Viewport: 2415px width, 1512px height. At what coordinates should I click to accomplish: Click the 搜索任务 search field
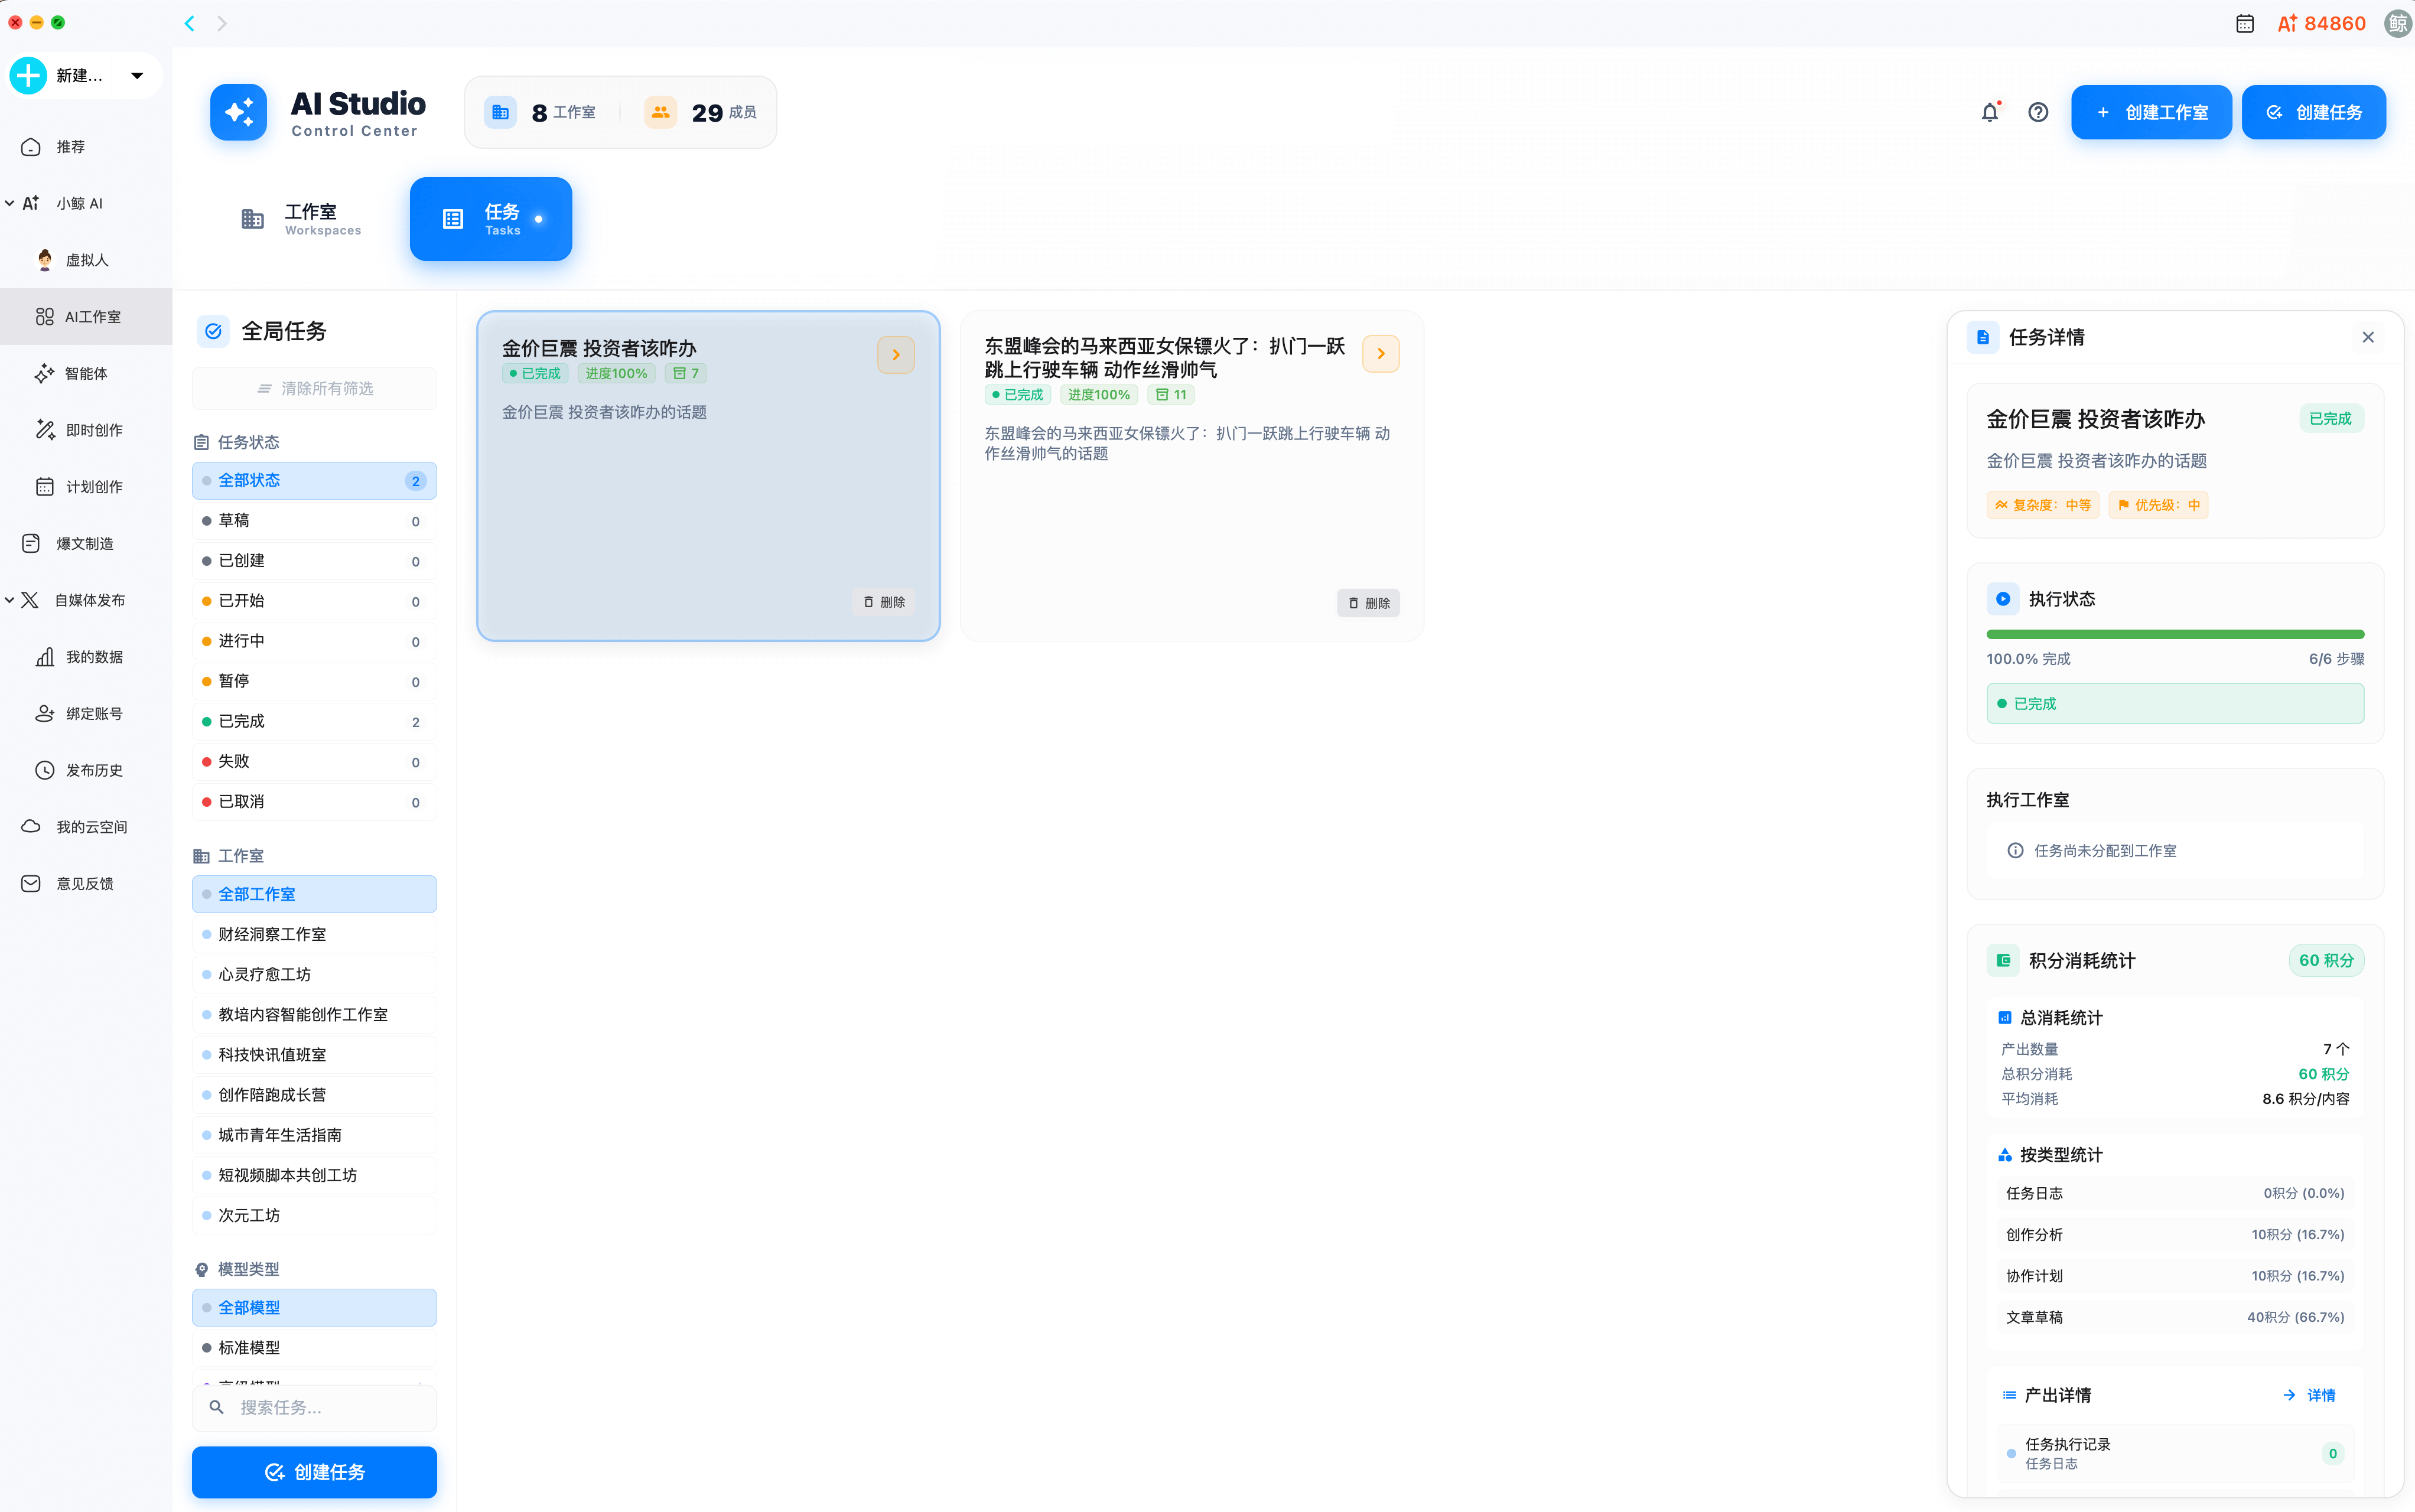(314, 1407)
